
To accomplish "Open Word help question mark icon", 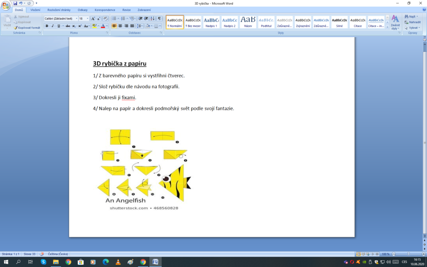I will click(x=424, y=10).
